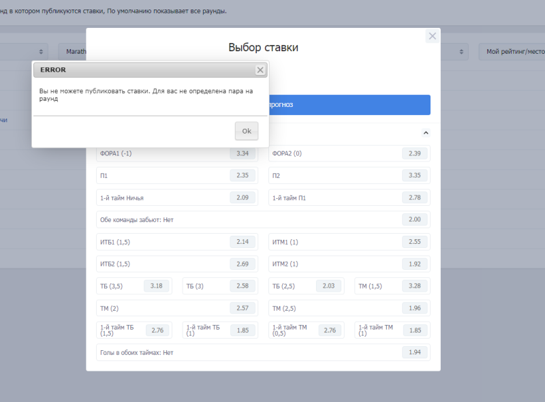Screen dimensions: 545x402
Task: Select ФОРА2 (0) bet at 2.39
Action: (x=349, y=154)
